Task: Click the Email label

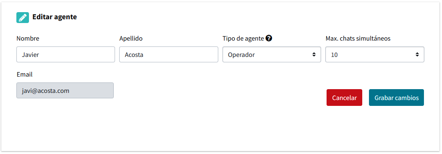Action: [24, 74]
